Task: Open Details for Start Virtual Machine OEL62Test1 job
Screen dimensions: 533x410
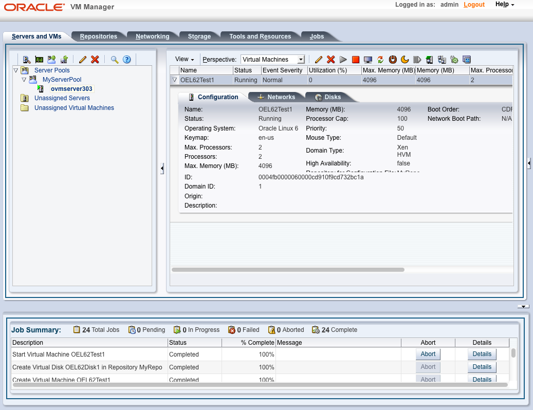Action: (x=482, y=354)
